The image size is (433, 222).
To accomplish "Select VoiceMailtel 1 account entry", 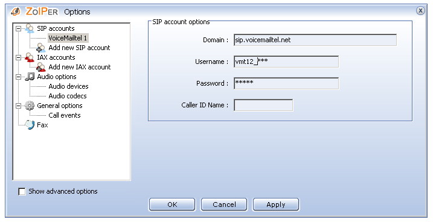I will 68,38.
